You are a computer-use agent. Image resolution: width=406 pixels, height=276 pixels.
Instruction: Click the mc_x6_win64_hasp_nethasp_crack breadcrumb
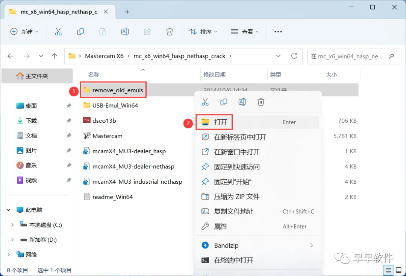pos(179,56)
